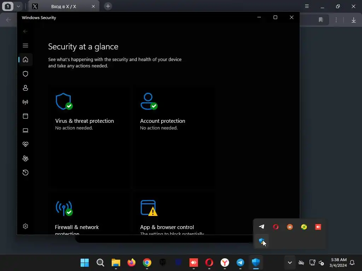The width and height of the screenshot is (362, 271).
Task: Open Firewall & network protection in the sidebar
Action: [x=25, y=102]
